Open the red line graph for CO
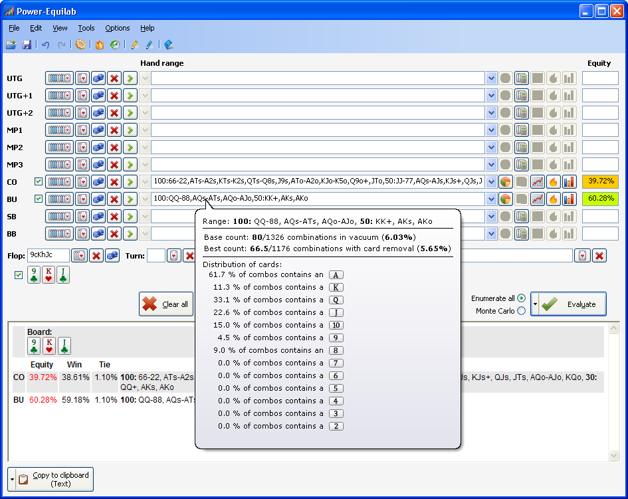The height and width of the screenshot is (499, 628). 538,181
